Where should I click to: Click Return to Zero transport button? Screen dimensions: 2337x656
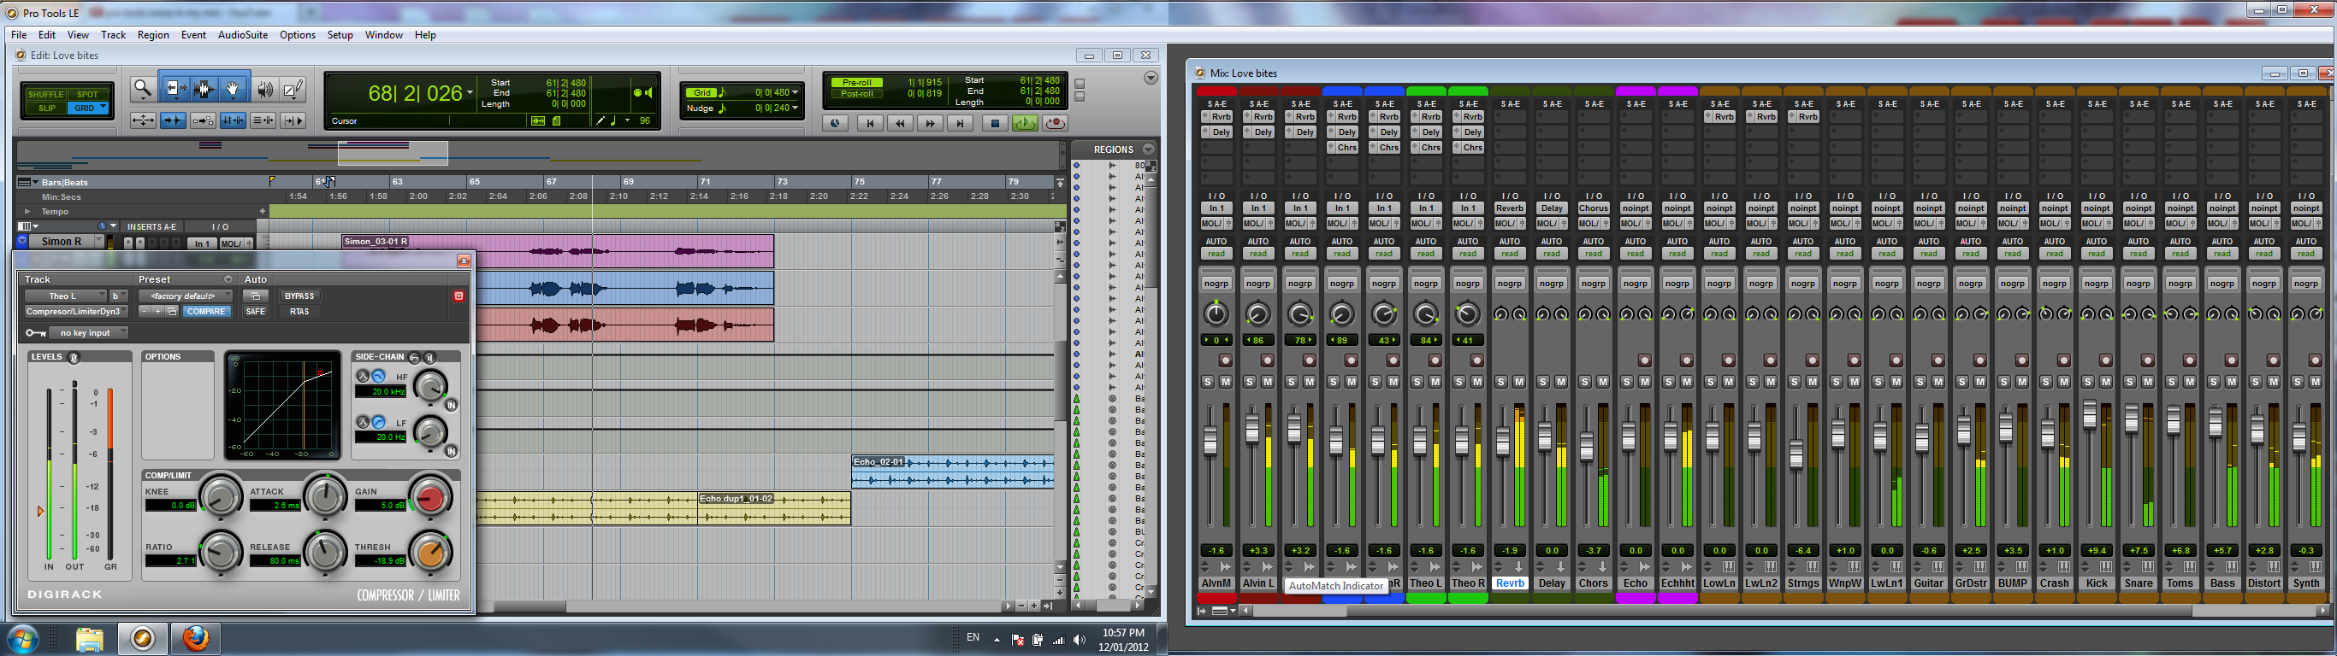click(x=870, y=123)
